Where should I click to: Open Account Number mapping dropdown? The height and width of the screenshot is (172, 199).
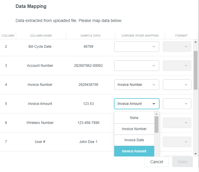coord(137,66)
